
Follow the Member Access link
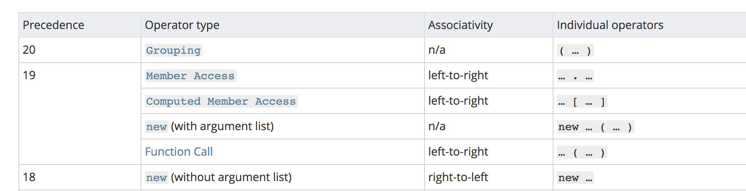click(x=190, y=76)
